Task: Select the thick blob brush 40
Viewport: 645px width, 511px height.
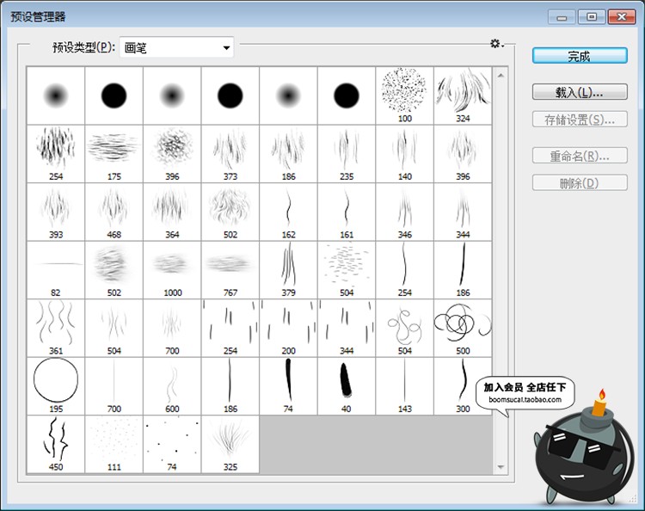Action: tap(347, 386)
